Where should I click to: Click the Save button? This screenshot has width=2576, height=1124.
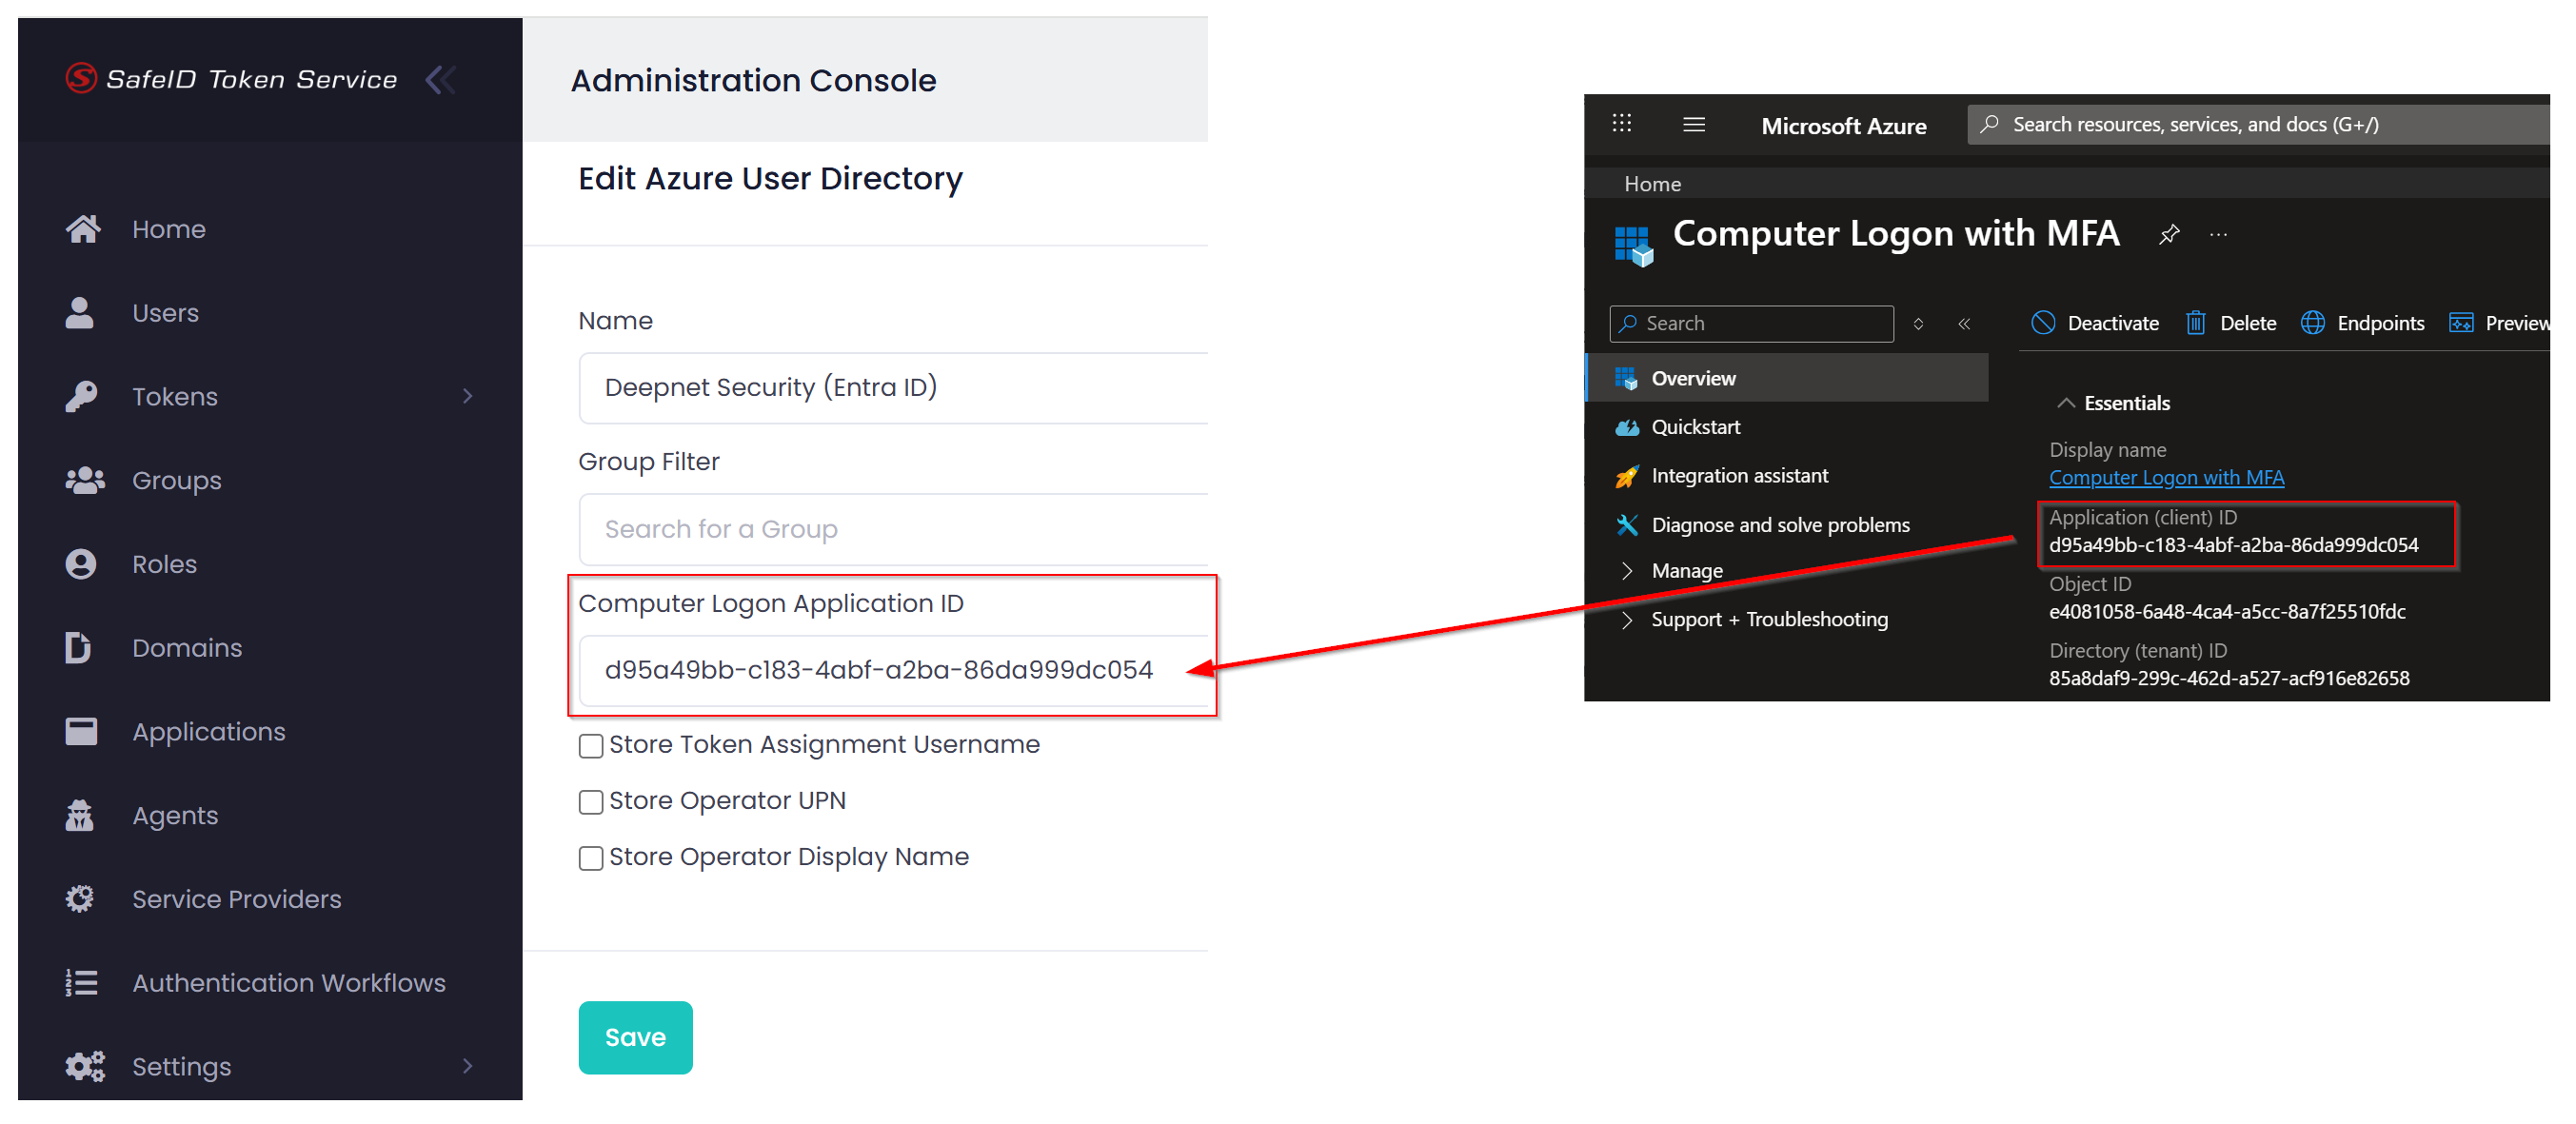[x=635, y=1037]
